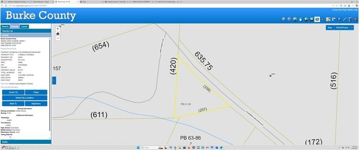
Task: Open the Layers tab
Action: point(24,27)
